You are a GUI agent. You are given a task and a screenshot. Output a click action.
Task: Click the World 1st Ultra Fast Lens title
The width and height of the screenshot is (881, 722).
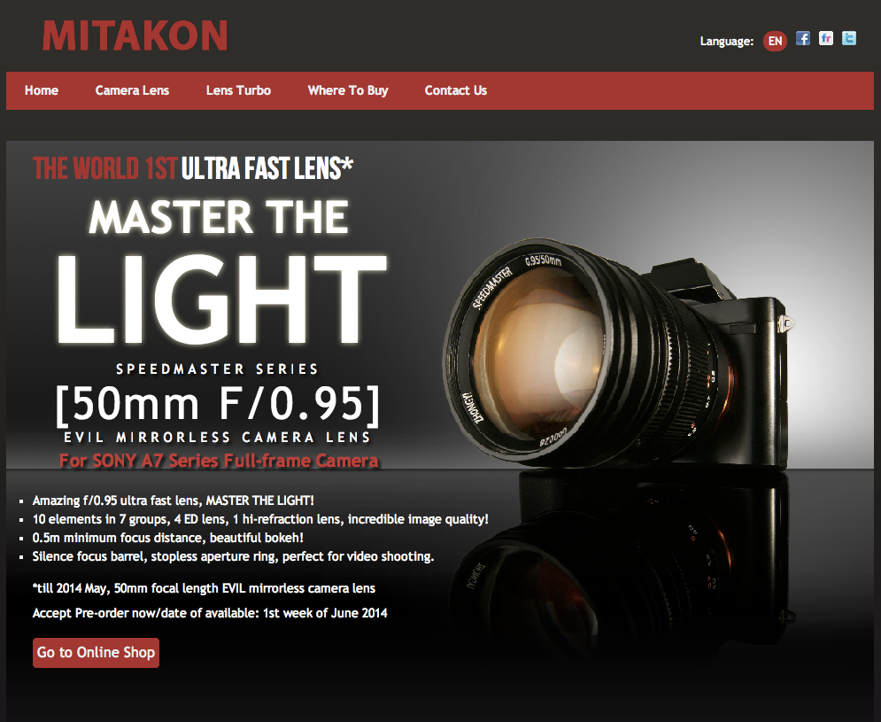point(193,168)
